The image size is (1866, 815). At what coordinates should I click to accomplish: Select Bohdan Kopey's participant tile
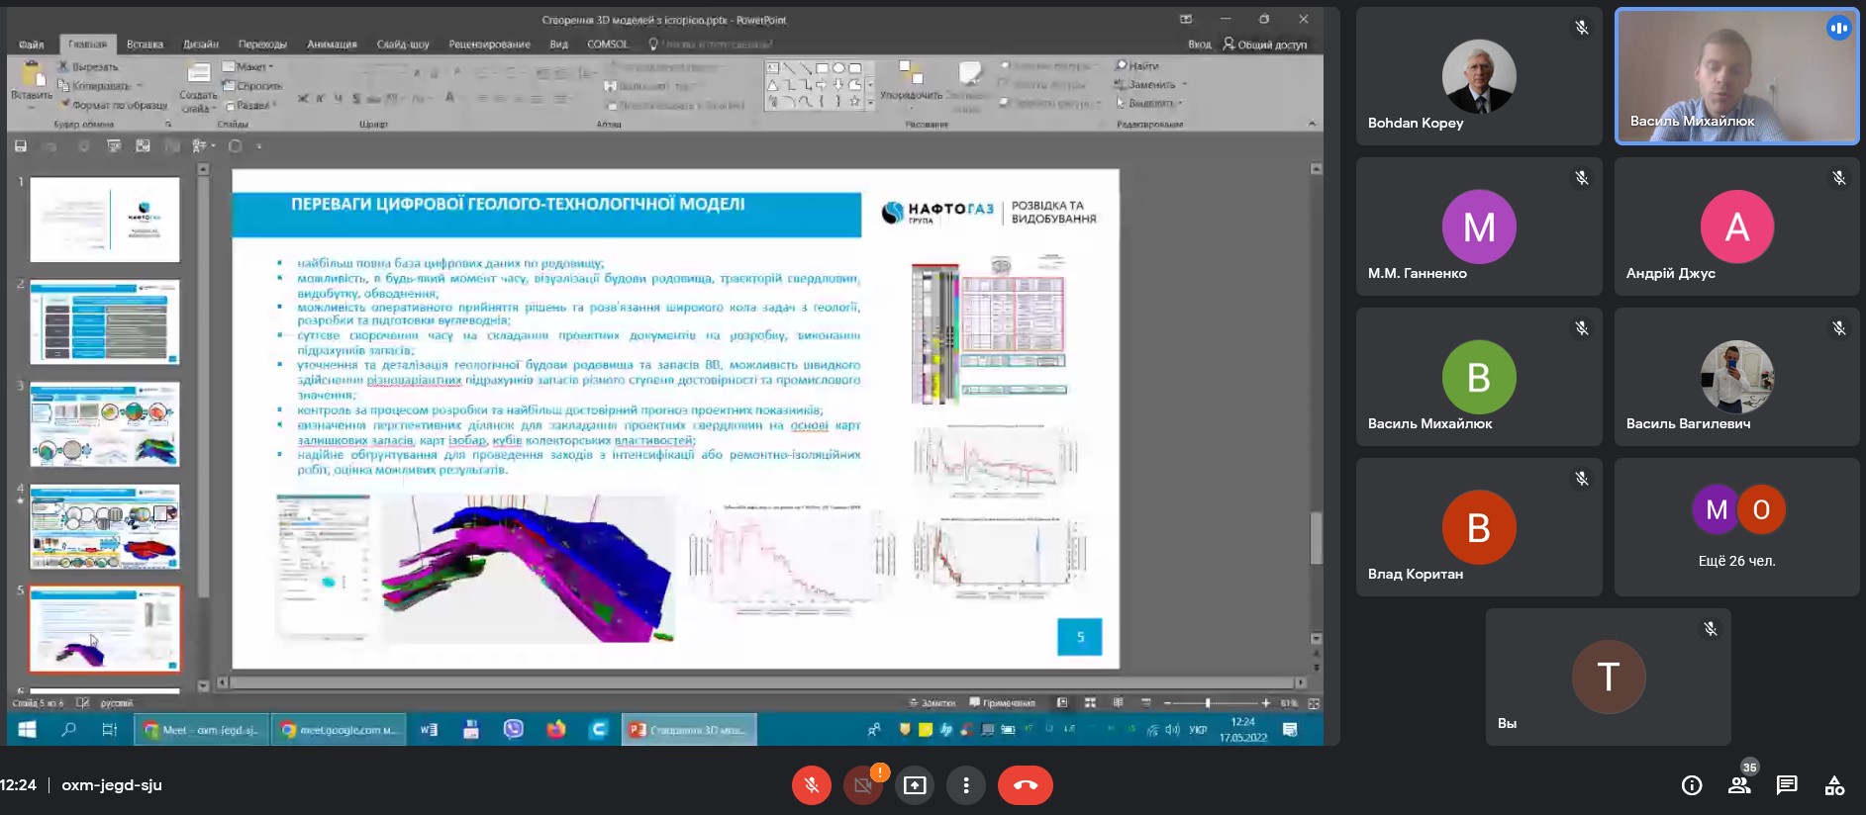click(1478, 77)
